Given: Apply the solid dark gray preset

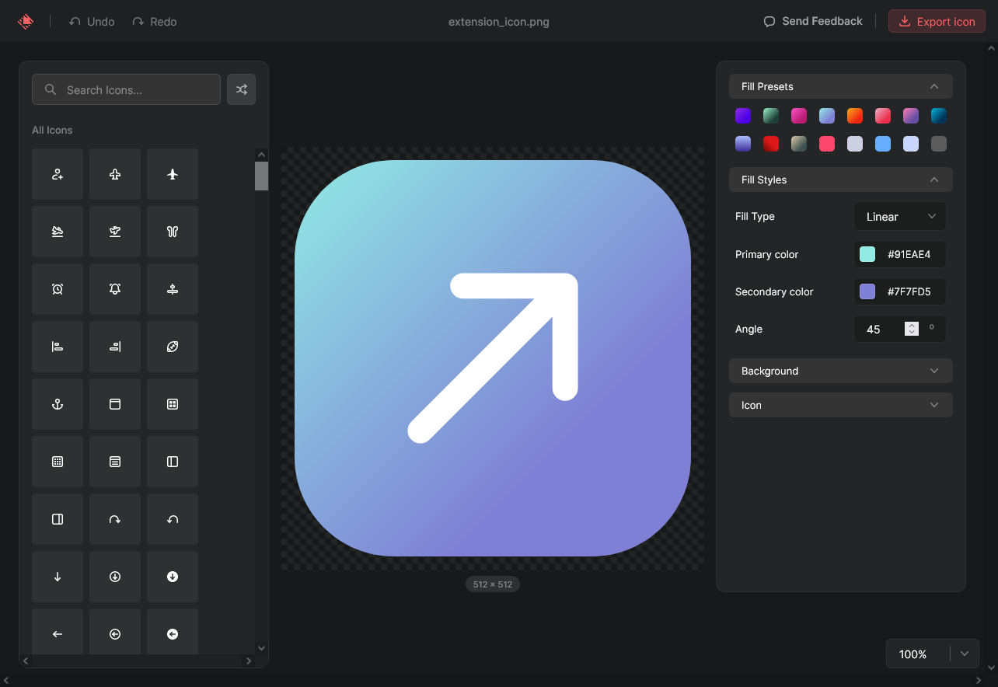Looking at the screenshot, I should pyautogui.click(x=939, y=144).
